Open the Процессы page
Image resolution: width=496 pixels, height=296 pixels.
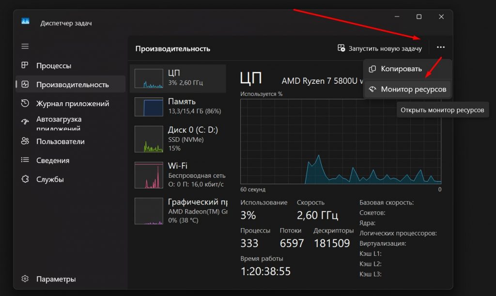(71, 65)
